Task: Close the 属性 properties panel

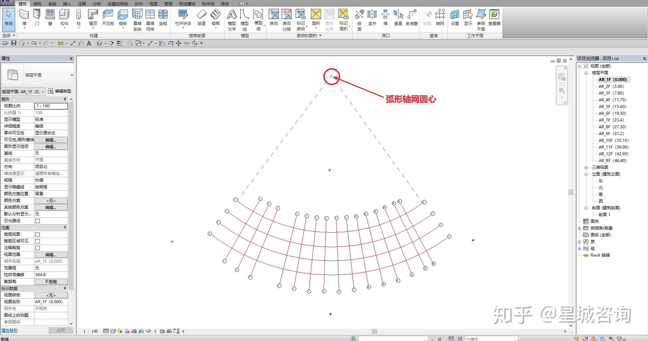Action: [x=71, y=58]
